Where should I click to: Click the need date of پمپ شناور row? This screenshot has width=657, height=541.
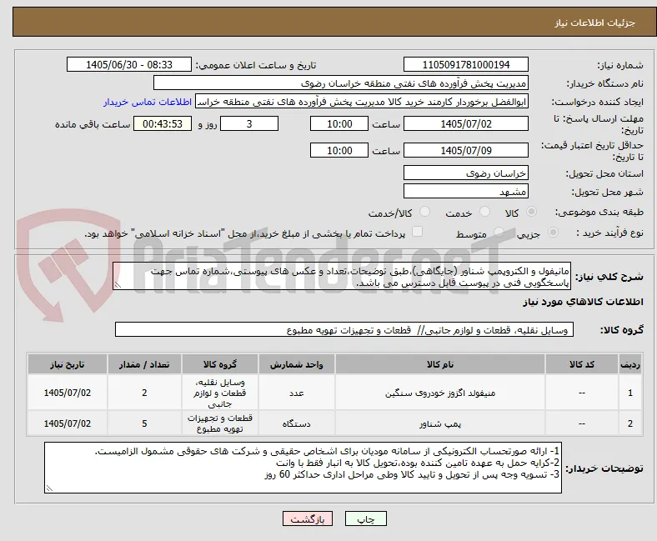[x=67, y=423]
